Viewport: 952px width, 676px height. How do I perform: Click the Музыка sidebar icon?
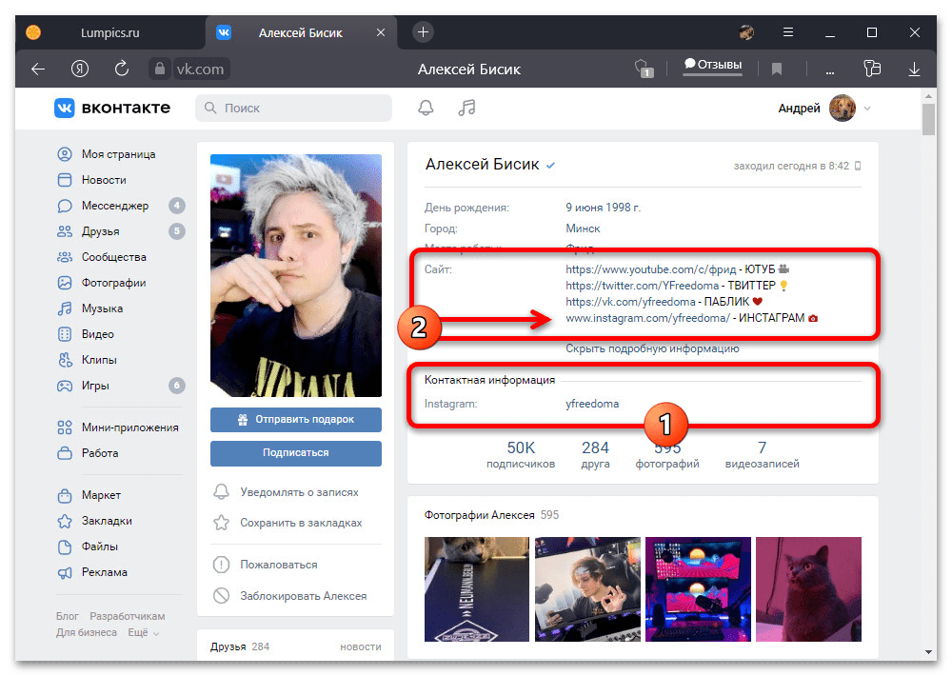(x=65, y=308)
